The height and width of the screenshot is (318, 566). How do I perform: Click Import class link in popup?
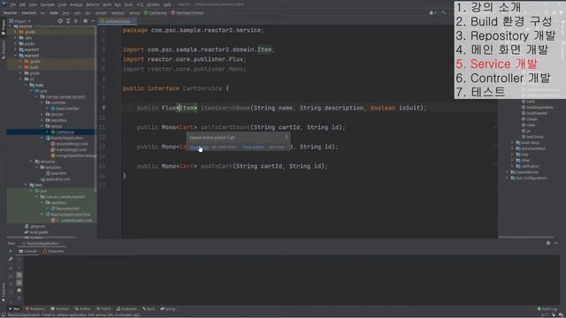tap(198, 148)
